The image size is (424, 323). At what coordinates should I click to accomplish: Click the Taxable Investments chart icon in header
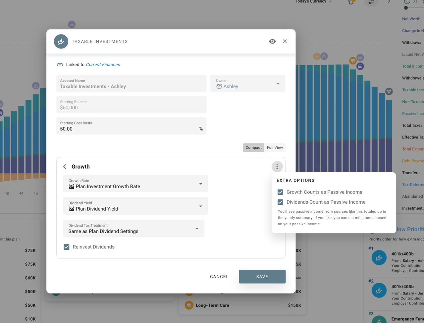tap(61, 41)
